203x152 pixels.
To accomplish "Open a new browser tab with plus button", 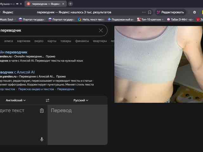I will click(x=70, y=4).
